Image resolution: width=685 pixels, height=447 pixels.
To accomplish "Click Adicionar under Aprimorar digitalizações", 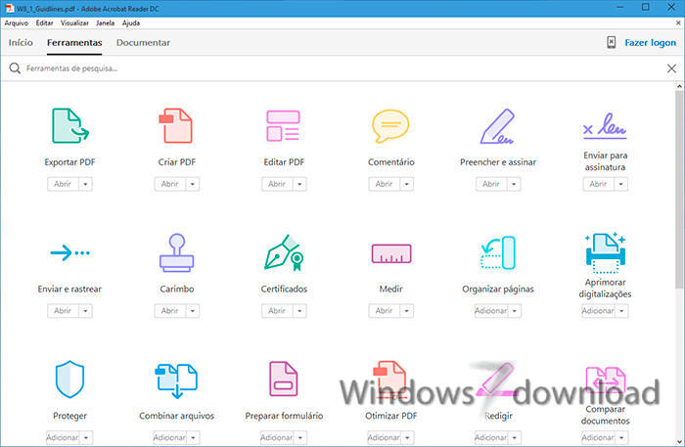I will tap(598, 311).
